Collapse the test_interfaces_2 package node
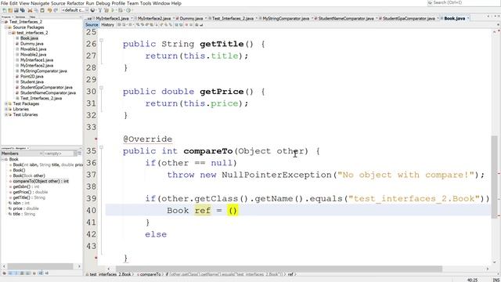 [9, 33]
